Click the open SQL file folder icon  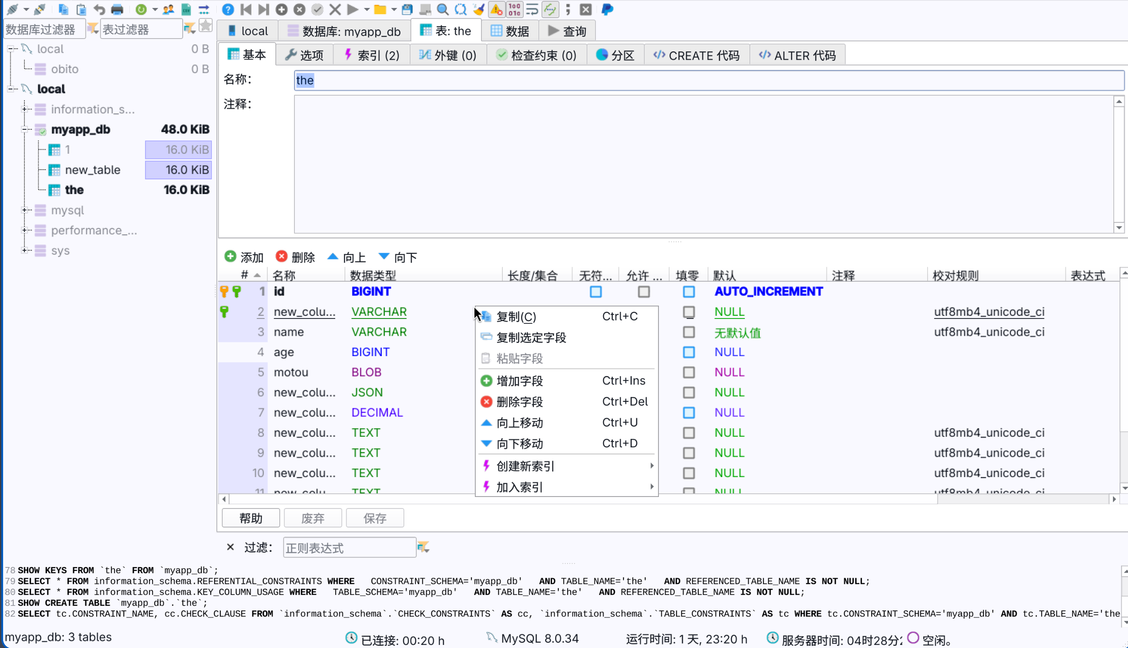(x=380, y=9)
